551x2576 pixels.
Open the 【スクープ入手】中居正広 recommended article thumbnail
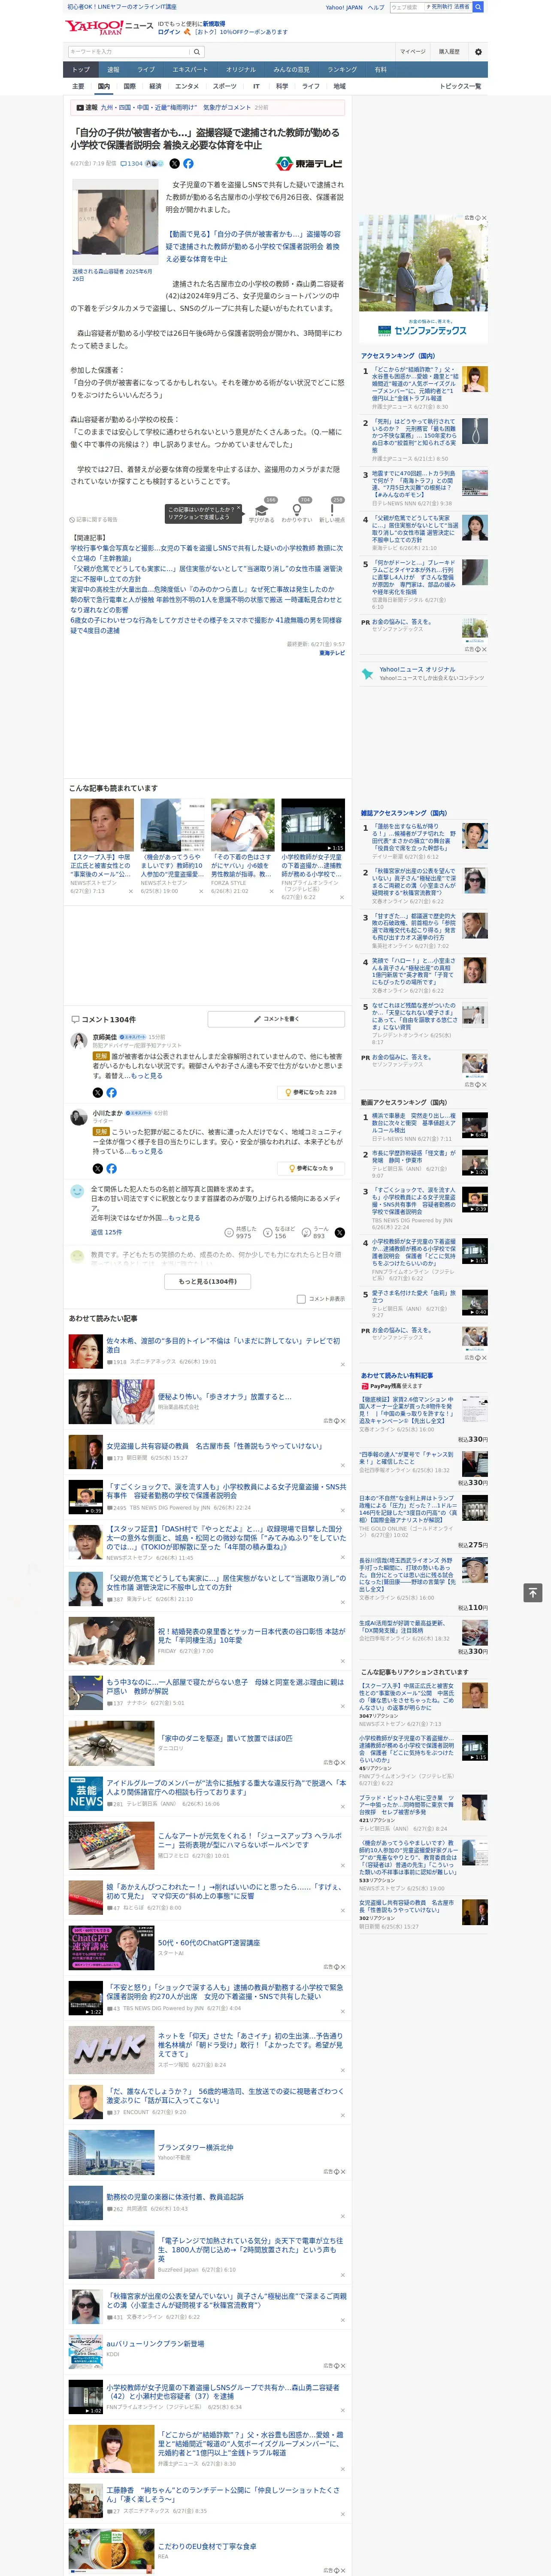(x=102, y=825)
